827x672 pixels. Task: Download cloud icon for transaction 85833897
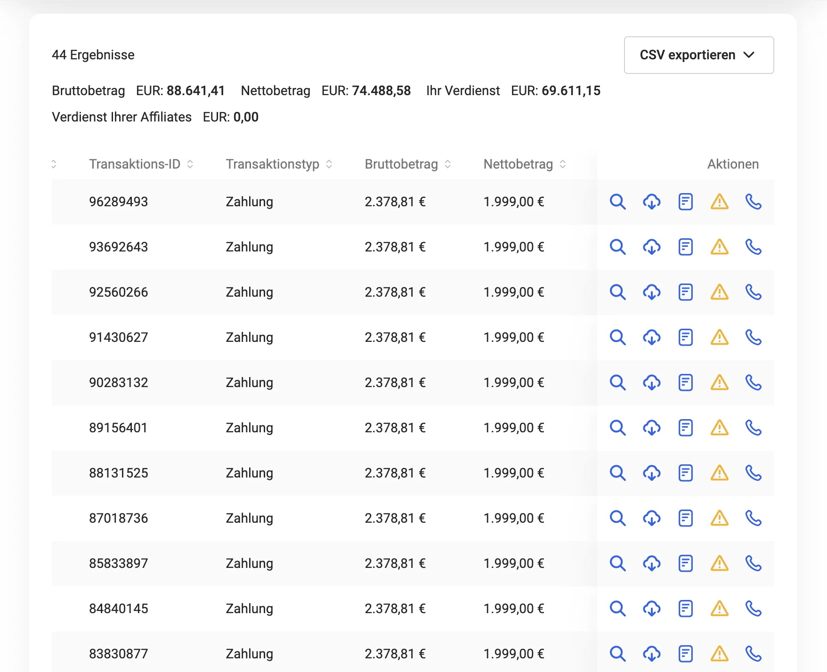651,563
